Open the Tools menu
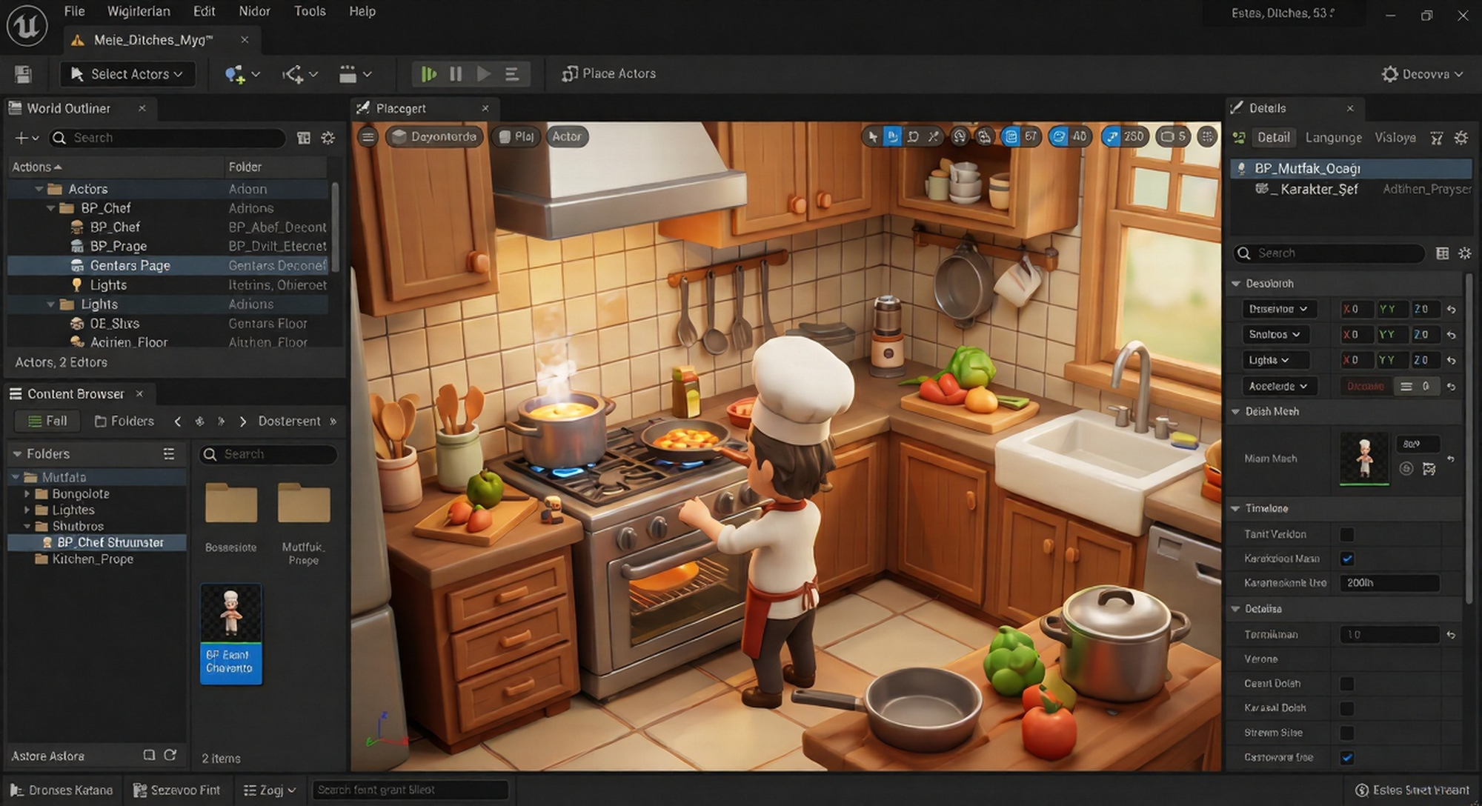This screenshot has height=806, width=1482. click(310, 11)
